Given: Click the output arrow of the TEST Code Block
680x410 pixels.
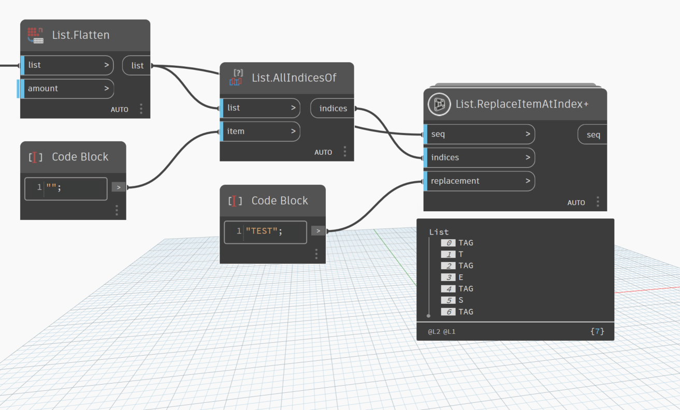Looking at the screenshot, I should click(x=317, y=230).
